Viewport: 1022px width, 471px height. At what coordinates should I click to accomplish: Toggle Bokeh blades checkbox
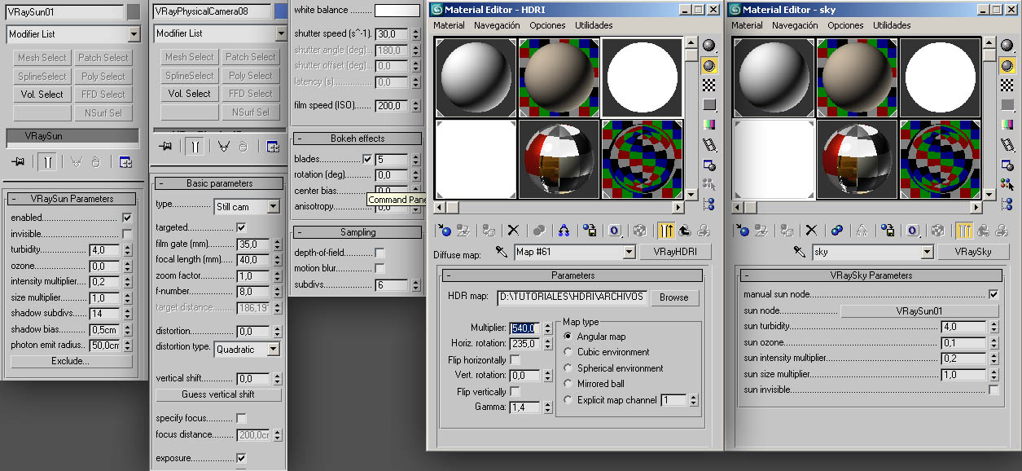[367, 159]
